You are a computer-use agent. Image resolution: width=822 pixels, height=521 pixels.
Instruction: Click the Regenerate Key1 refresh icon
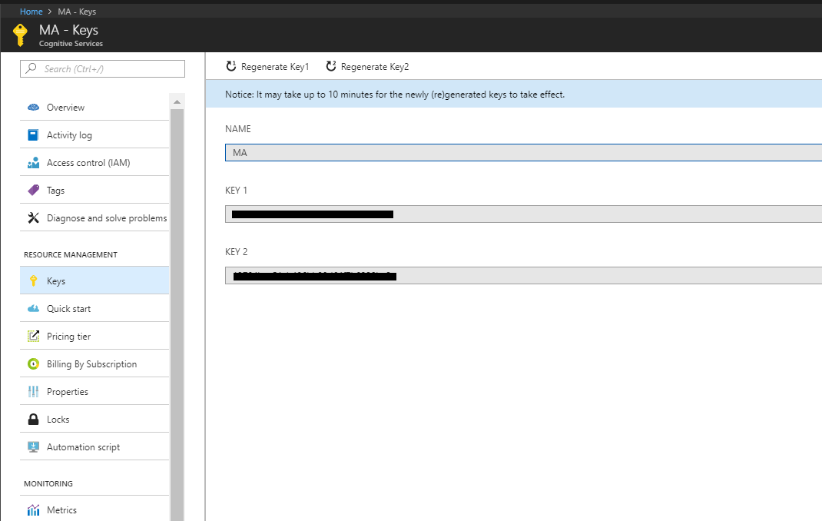point(230,66)
